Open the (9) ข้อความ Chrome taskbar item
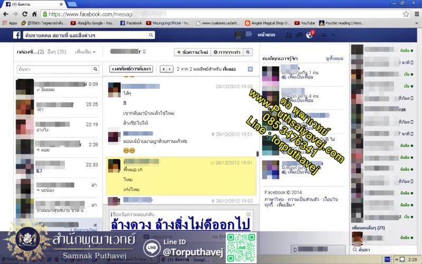 point(187,260)
